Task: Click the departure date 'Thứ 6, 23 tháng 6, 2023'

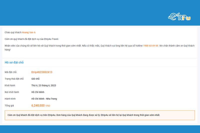Action: (x=43, y=85)
